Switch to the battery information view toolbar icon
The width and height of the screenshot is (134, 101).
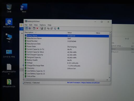26,28
